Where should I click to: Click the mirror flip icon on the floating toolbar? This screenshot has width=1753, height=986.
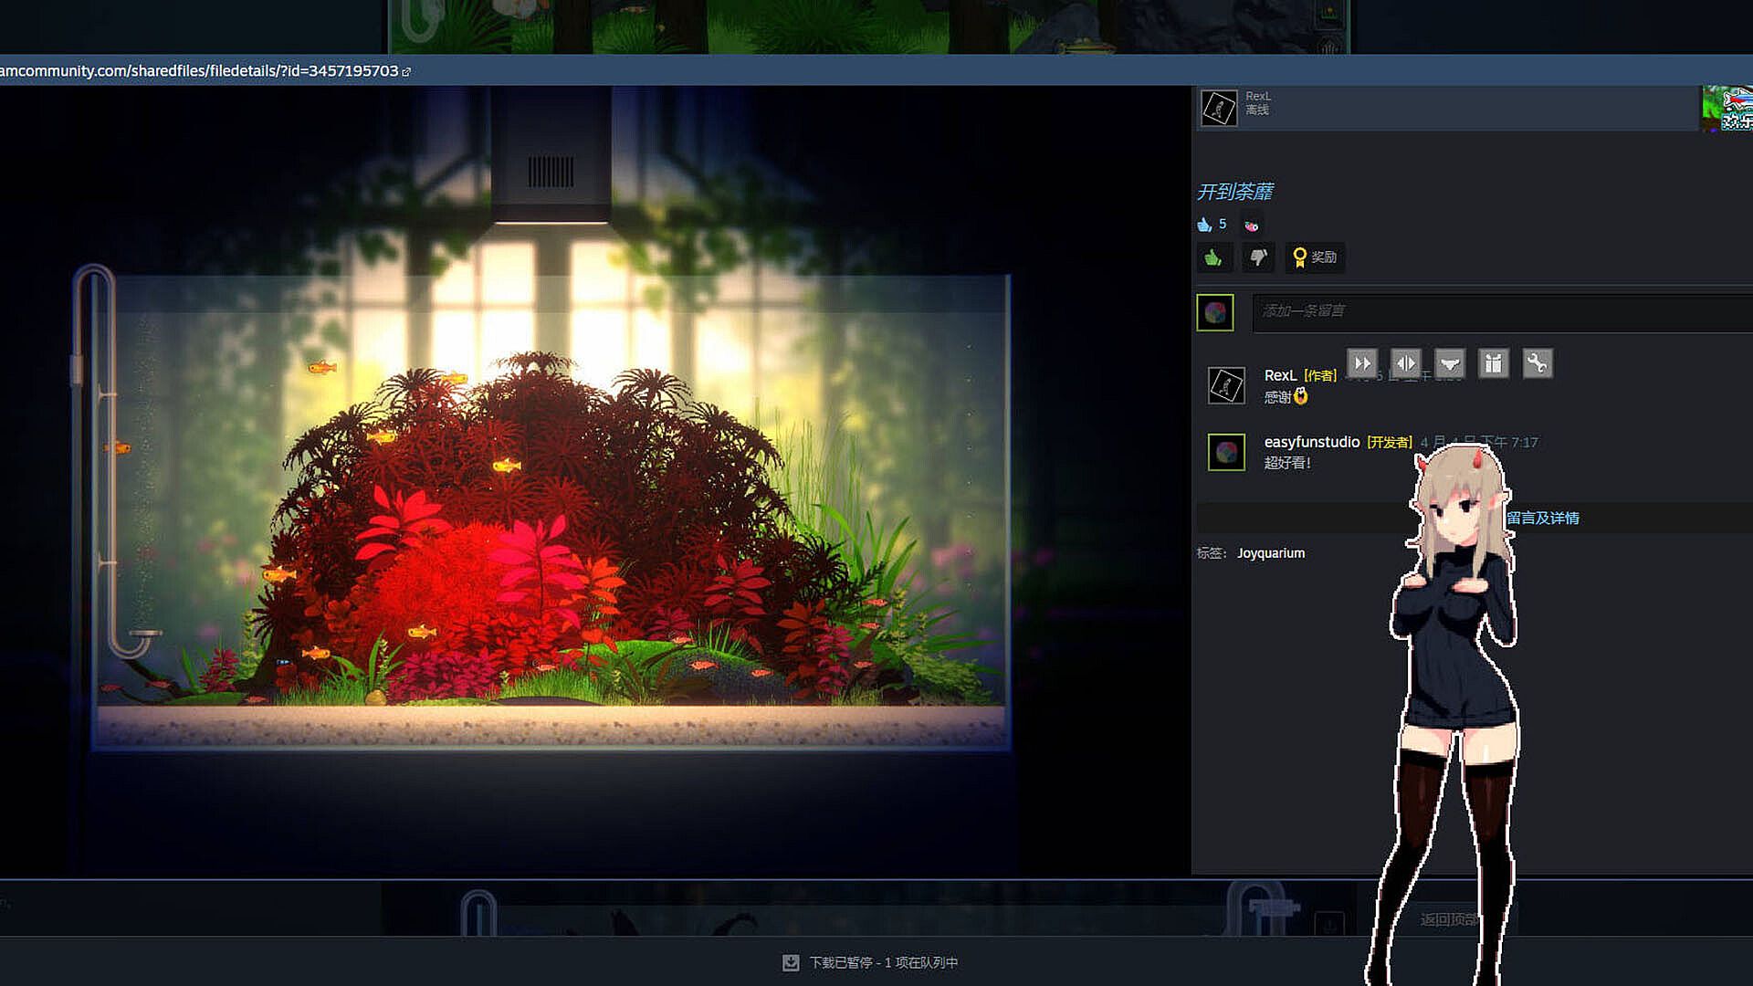point(1406,363)
